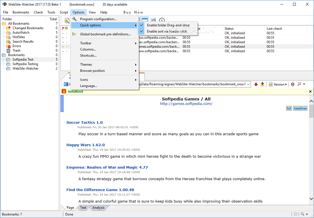Open the Check menu
The image size is (314, 218).
pos(38,12)
